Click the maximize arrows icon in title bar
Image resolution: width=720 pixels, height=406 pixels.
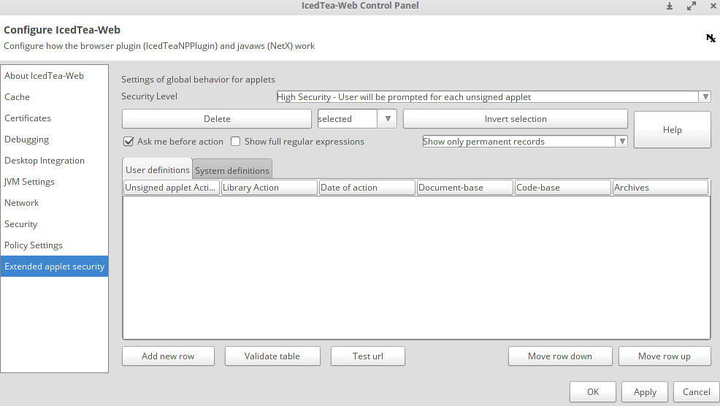pos(691,6)
